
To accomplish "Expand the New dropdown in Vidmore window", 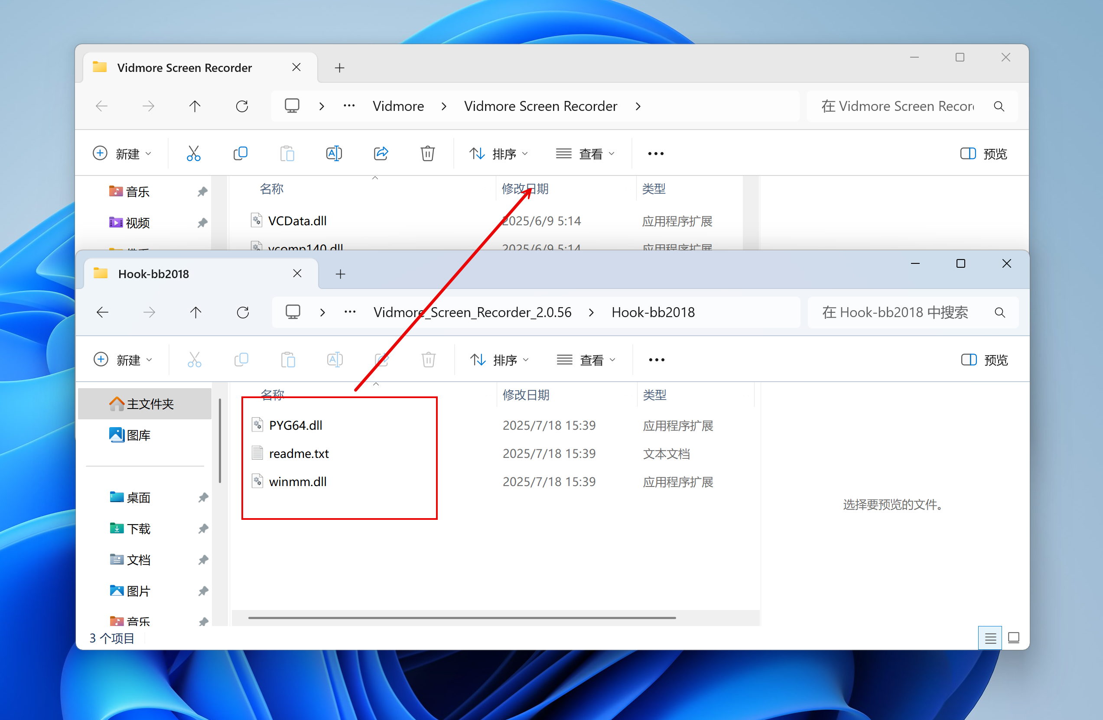I will [122, 153].
